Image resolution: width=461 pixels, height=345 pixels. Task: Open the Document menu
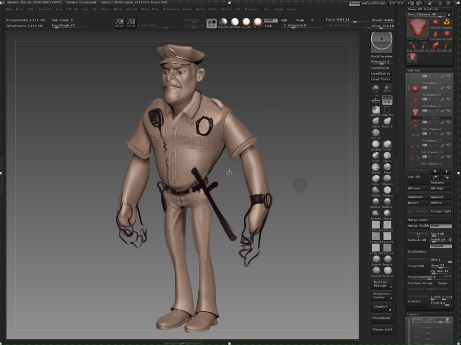coord(45,9)
